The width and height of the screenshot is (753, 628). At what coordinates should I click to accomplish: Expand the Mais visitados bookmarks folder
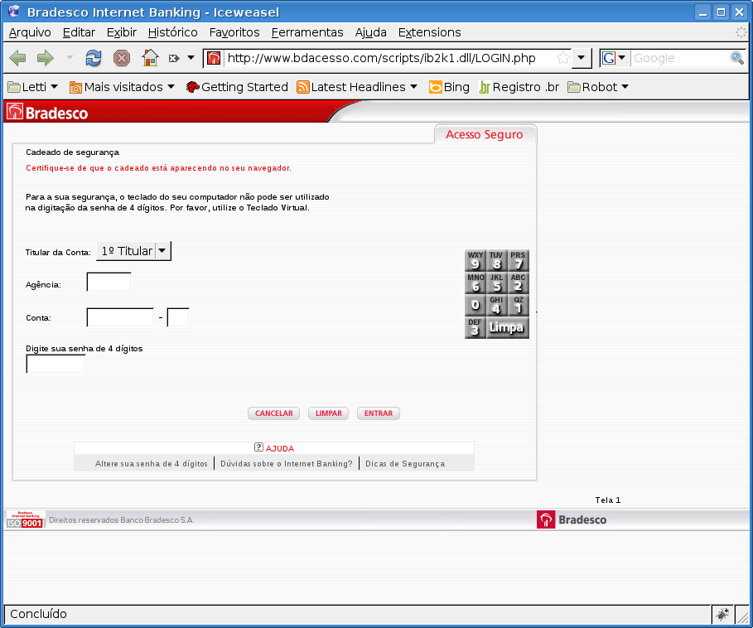click(122, 87)
